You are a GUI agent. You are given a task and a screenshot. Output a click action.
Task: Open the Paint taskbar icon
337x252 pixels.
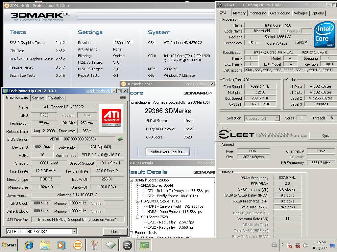[x=94, y=245]
